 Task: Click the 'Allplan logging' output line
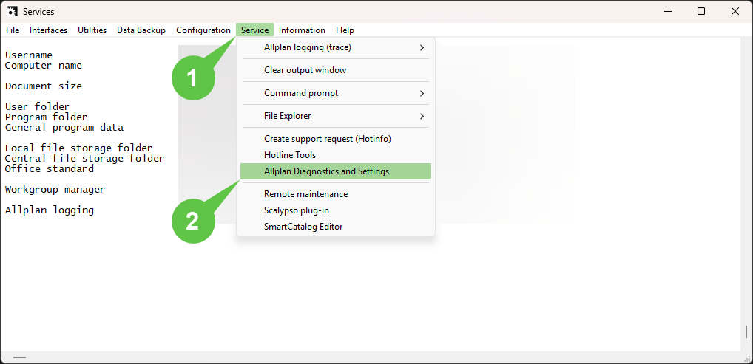(49, 210)
